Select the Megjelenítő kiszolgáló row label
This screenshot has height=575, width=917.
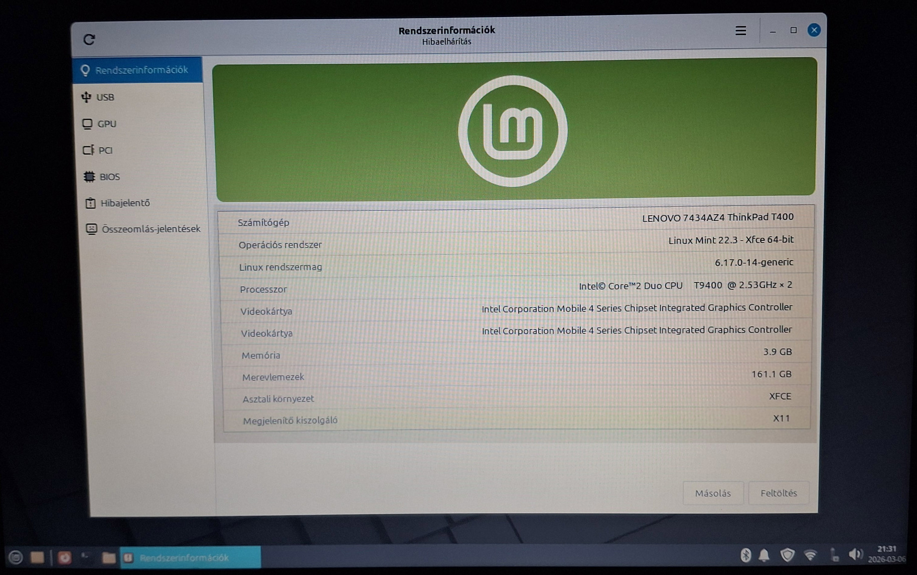(x=290, y=420)
